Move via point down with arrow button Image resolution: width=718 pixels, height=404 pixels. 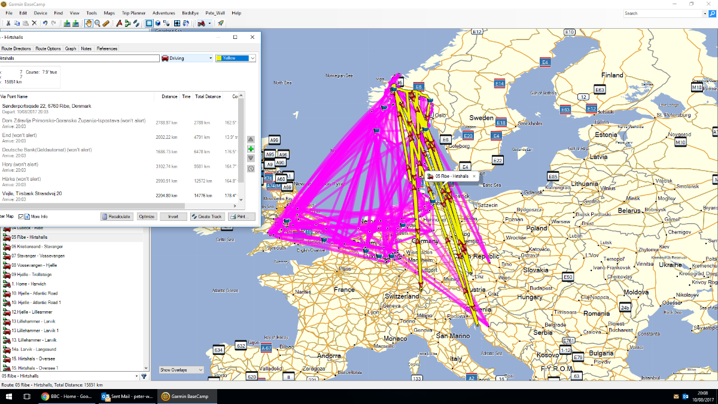(251, 158)
